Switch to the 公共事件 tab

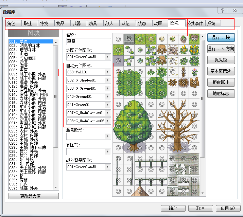tap(195, 23)
